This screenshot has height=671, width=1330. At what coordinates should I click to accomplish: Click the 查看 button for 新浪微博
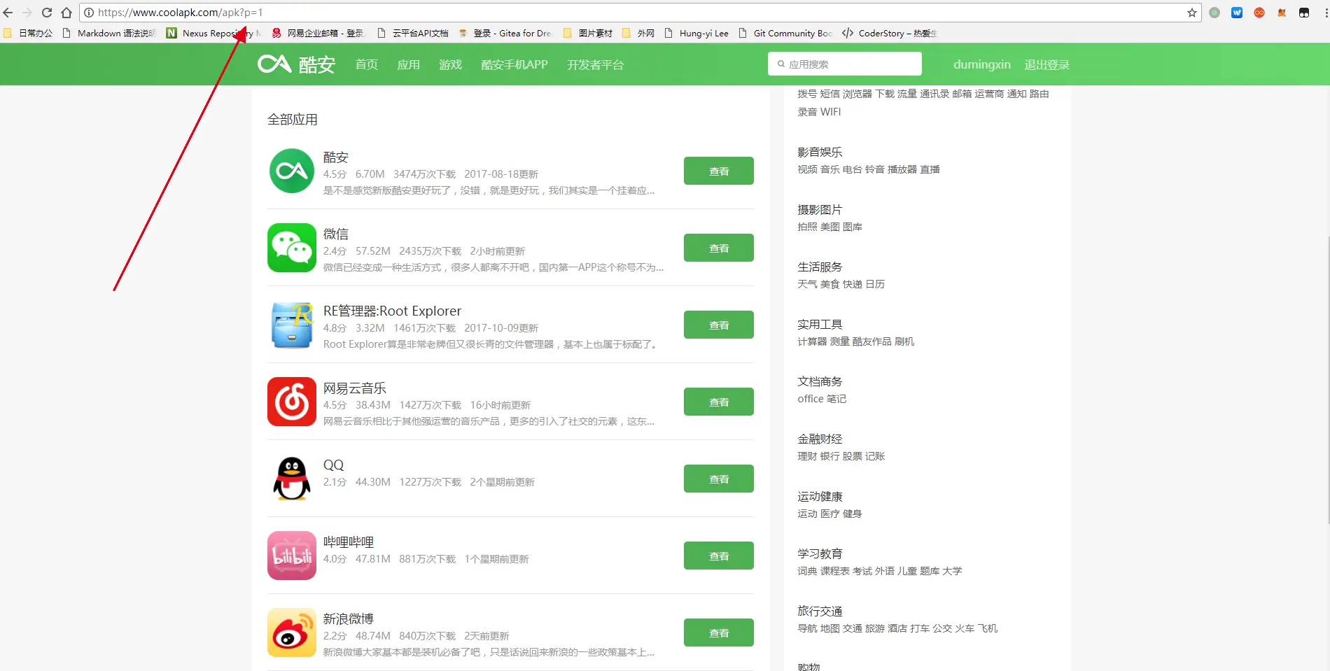pos(719,633)
